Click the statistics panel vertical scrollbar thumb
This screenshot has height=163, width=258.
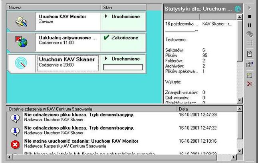tap(240, 41)
